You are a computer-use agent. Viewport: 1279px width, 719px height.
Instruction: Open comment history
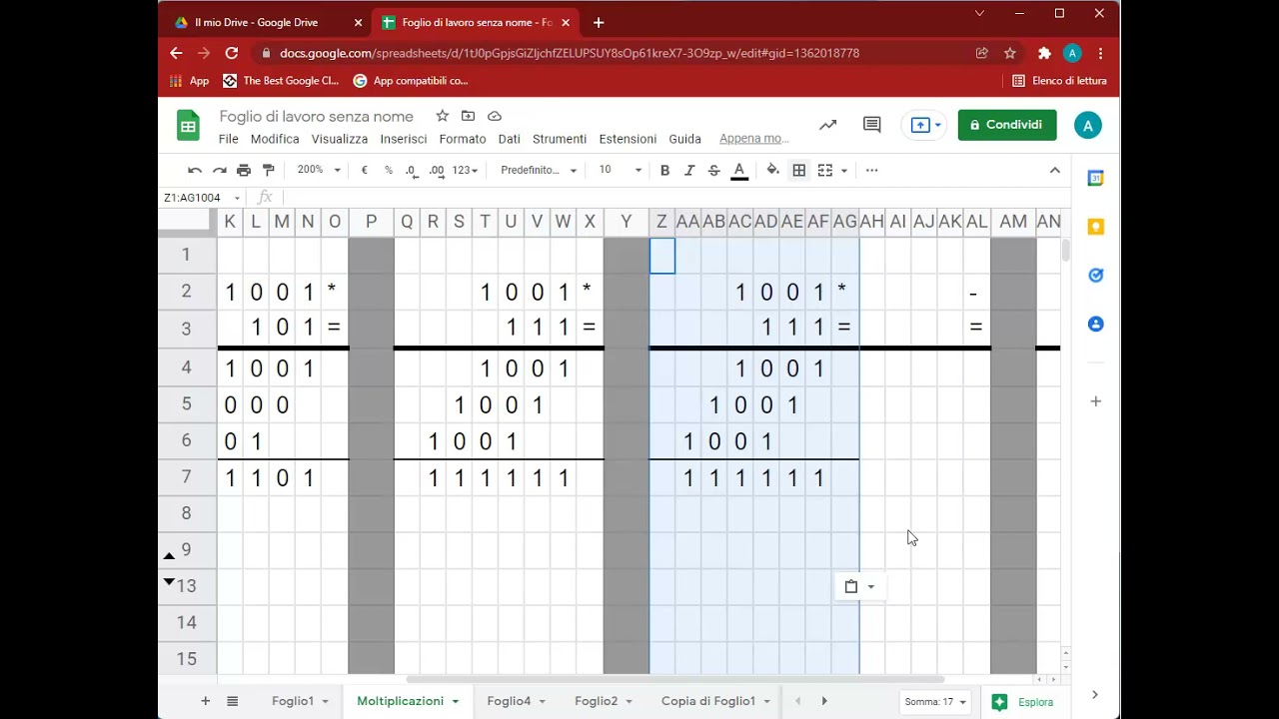872,125
